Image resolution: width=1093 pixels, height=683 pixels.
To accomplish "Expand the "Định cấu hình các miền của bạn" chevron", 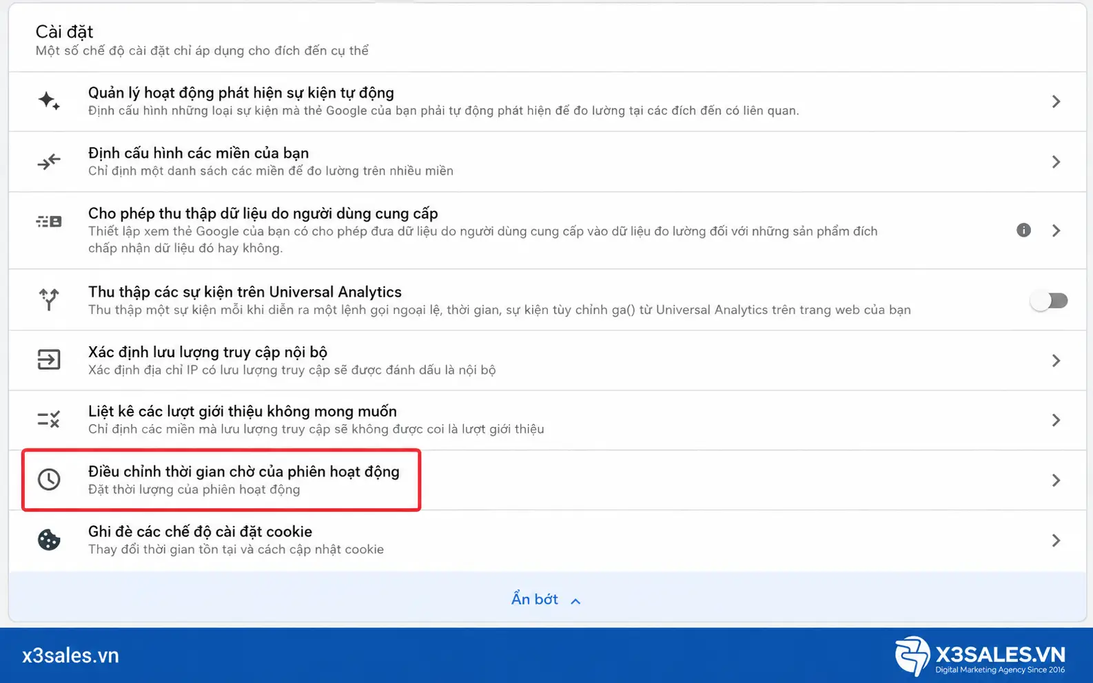I will (1056, 162).
